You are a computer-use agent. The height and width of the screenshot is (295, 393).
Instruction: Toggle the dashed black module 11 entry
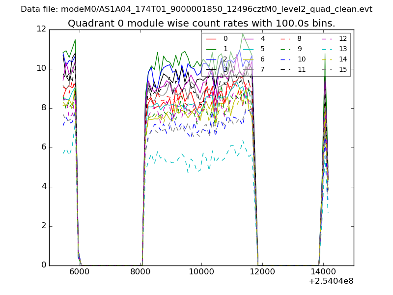point(285,69)
